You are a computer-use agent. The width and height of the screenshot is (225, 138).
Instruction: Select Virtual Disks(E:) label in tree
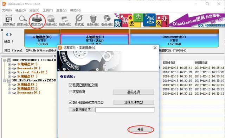32,72
